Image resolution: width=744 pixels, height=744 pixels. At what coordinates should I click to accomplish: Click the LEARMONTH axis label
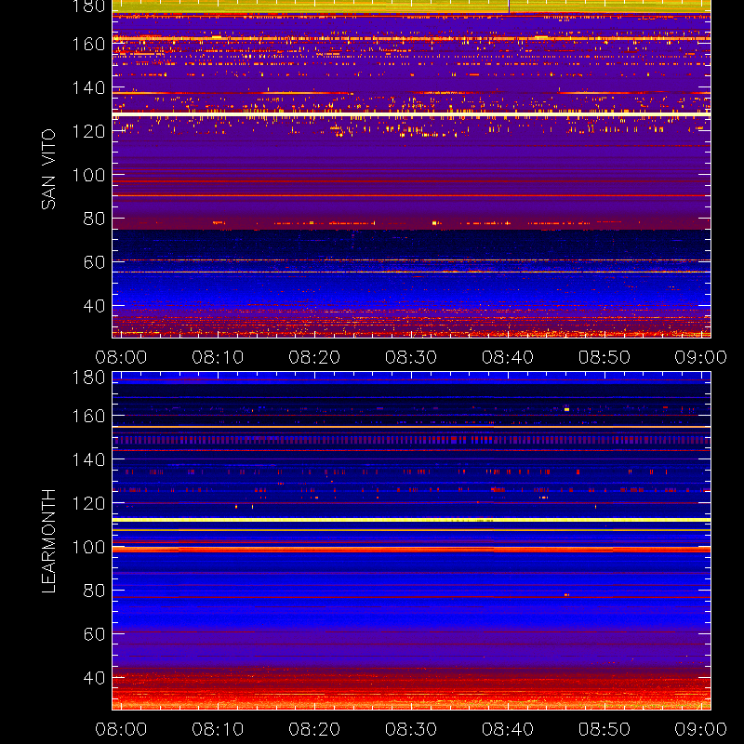click(x=48, y=541)
